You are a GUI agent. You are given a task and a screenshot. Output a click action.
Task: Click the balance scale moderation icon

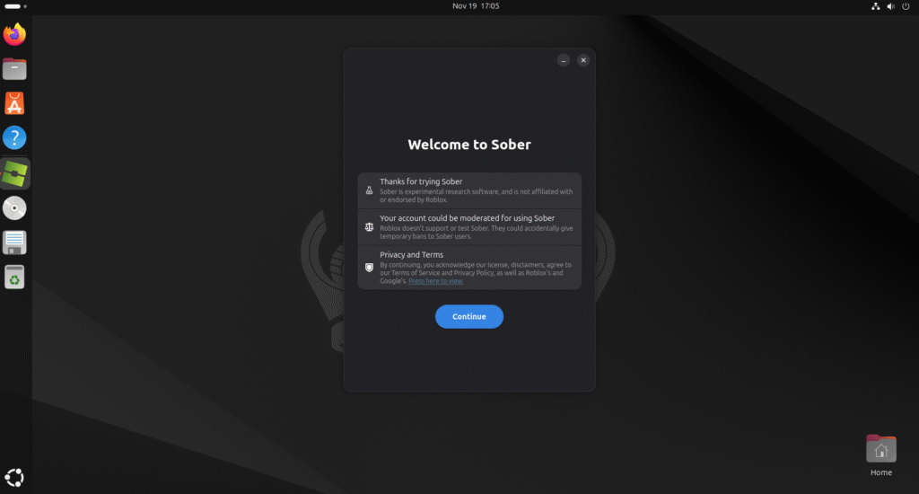coord(369,227)
